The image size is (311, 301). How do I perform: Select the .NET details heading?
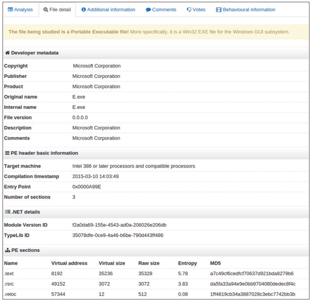26,212
